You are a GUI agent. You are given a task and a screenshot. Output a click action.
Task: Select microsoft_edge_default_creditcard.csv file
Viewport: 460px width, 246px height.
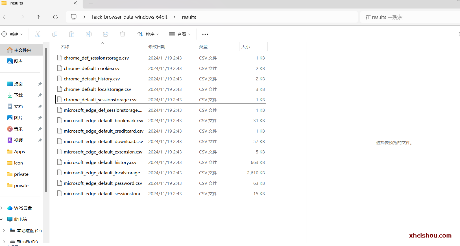point(161,131)
